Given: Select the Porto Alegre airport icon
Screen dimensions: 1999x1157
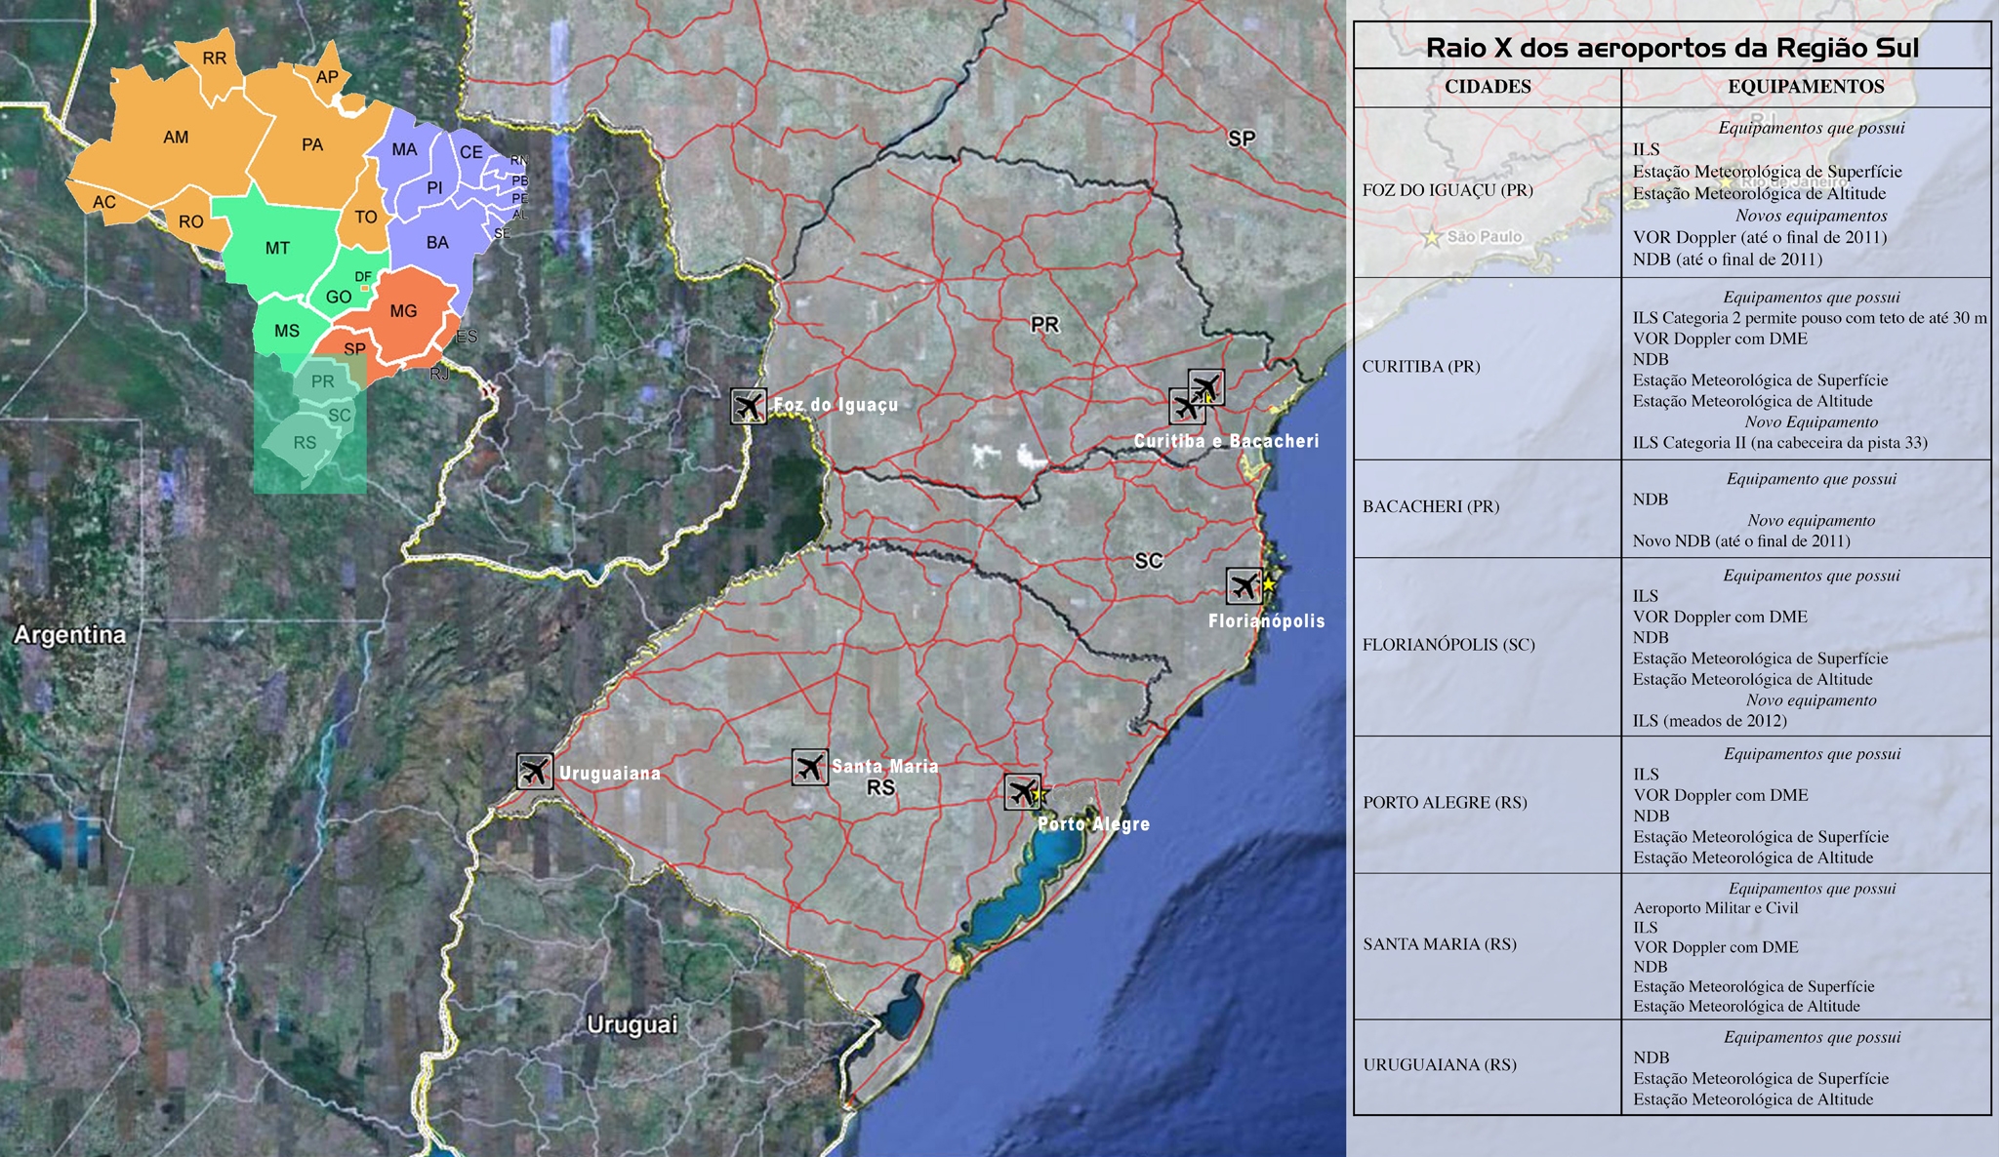Looking at the screenshot, I should click(x=1022, y=792).
